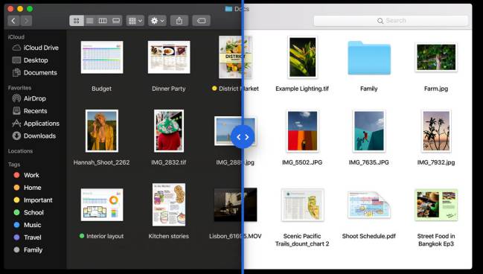483x274 pixels.
Task: Open Desktop in sidebar
Action: click(x=30, y=60)
